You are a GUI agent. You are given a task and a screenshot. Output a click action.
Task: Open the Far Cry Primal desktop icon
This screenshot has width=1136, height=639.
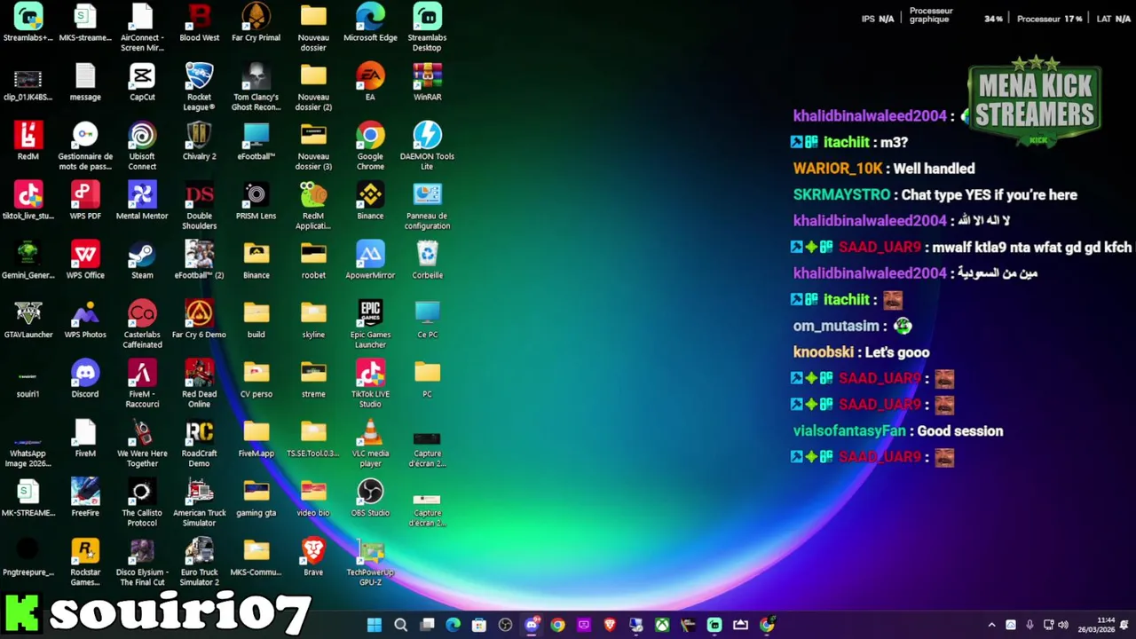[256, 23]
